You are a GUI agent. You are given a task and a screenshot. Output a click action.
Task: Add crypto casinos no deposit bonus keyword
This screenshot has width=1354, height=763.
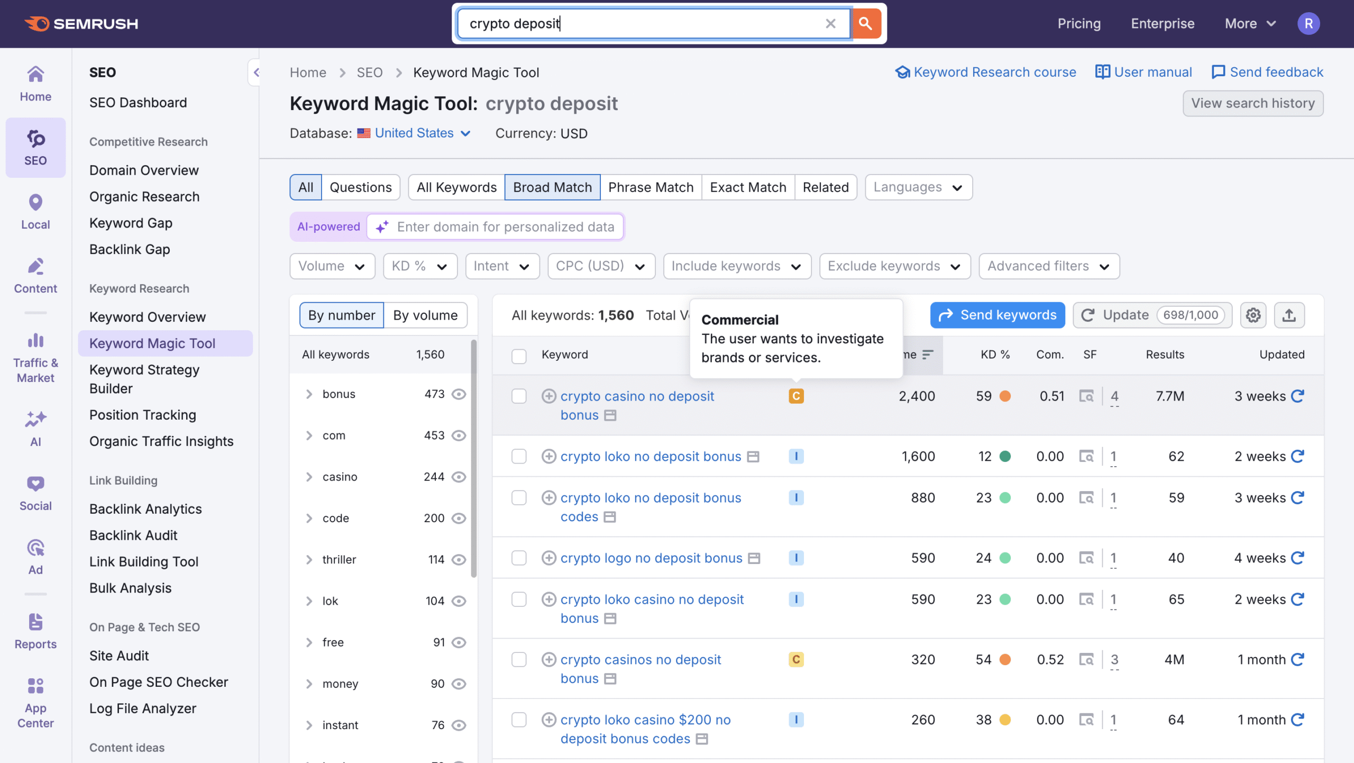coord(549,660)
